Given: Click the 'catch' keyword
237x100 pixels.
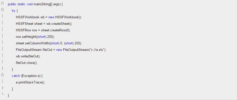Looking at the screenshot, I should tap(16, 76).
